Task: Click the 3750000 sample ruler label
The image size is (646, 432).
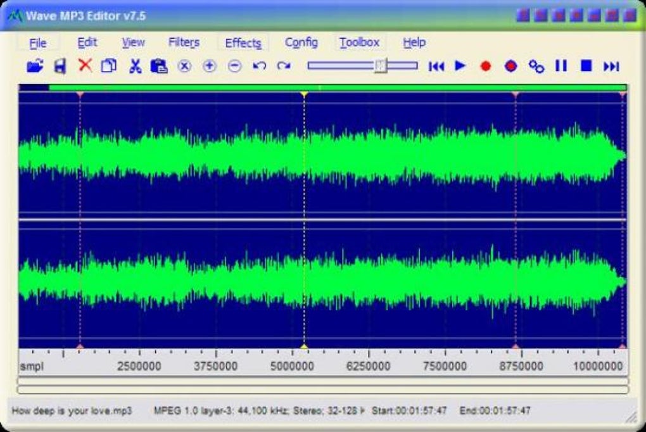Action: 215,366
